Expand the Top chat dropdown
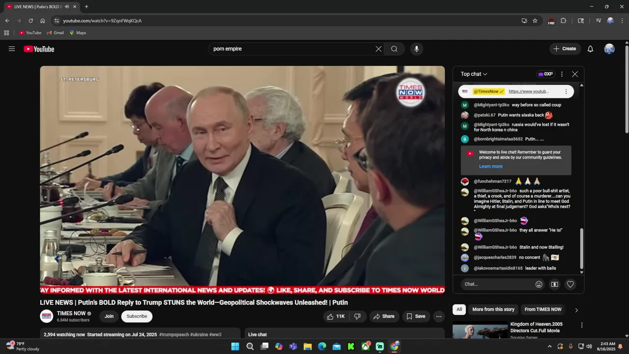 click(474, 74)
